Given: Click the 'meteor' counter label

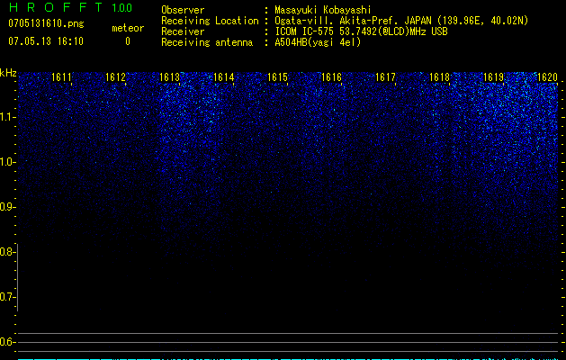Looking at the screenshot, I should pyautogui.click(x=128, y=28).
